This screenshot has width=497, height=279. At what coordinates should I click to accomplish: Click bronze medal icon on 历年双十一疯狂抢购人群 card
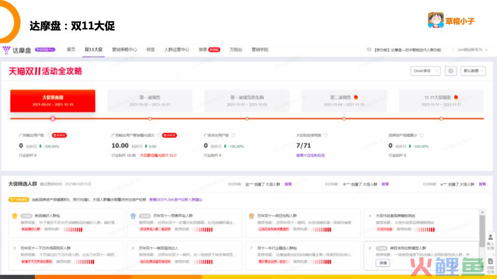click(x=252, y=216)
